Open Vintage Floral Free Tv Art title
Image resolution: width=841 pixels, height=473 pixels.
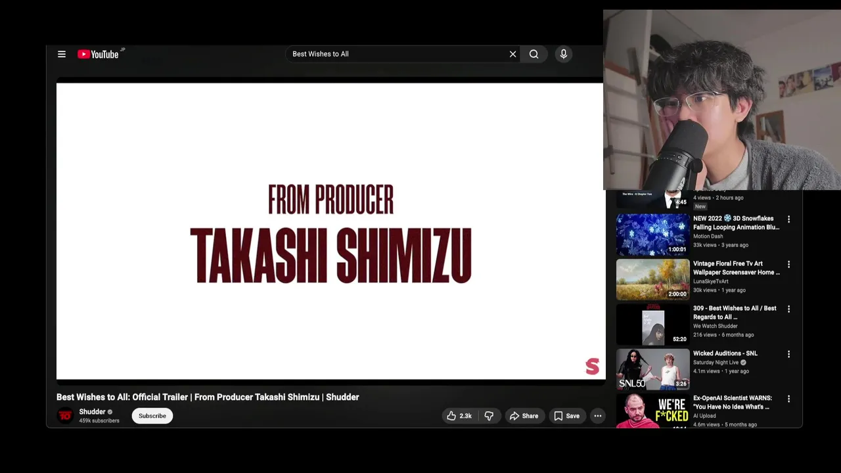[x=736, y=268]
